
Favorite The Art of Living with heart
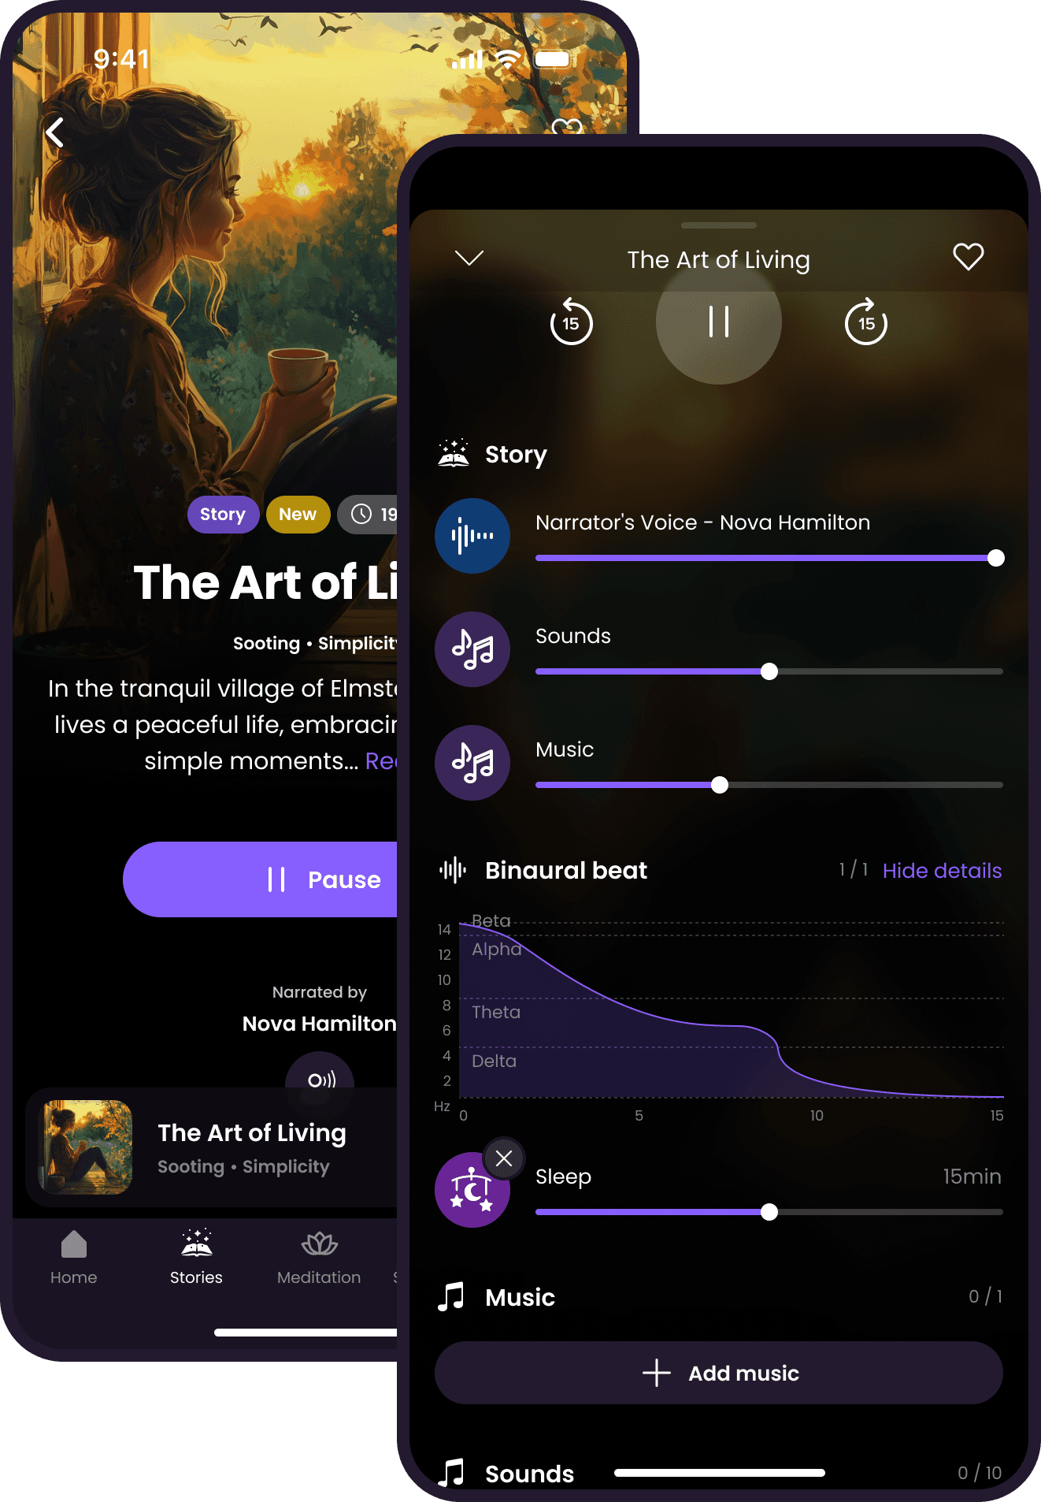click(969, 257)
